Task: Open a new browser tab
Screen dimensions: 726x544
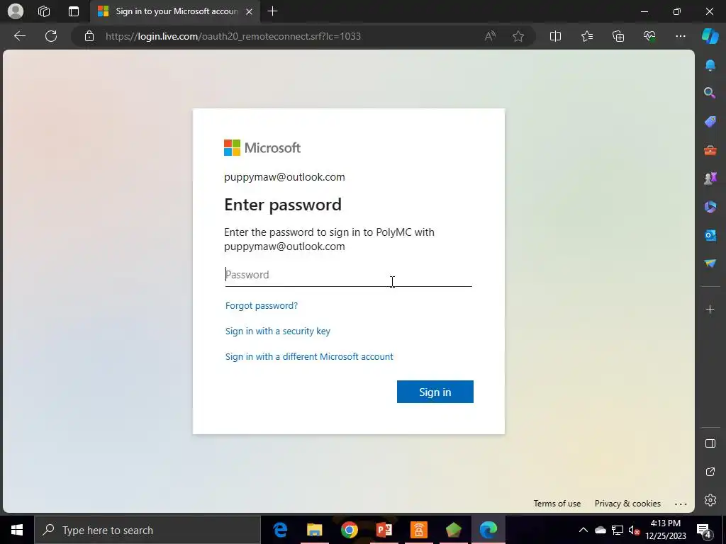Action: (273, 11)
